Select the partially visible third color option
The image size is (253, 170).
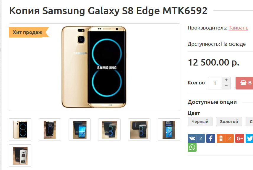(249, 122)
